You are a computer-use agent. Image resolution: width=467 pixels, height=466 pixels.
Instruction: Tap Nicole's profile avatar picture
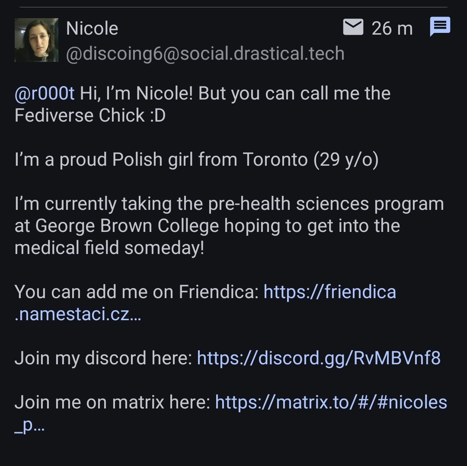point(36,40)
